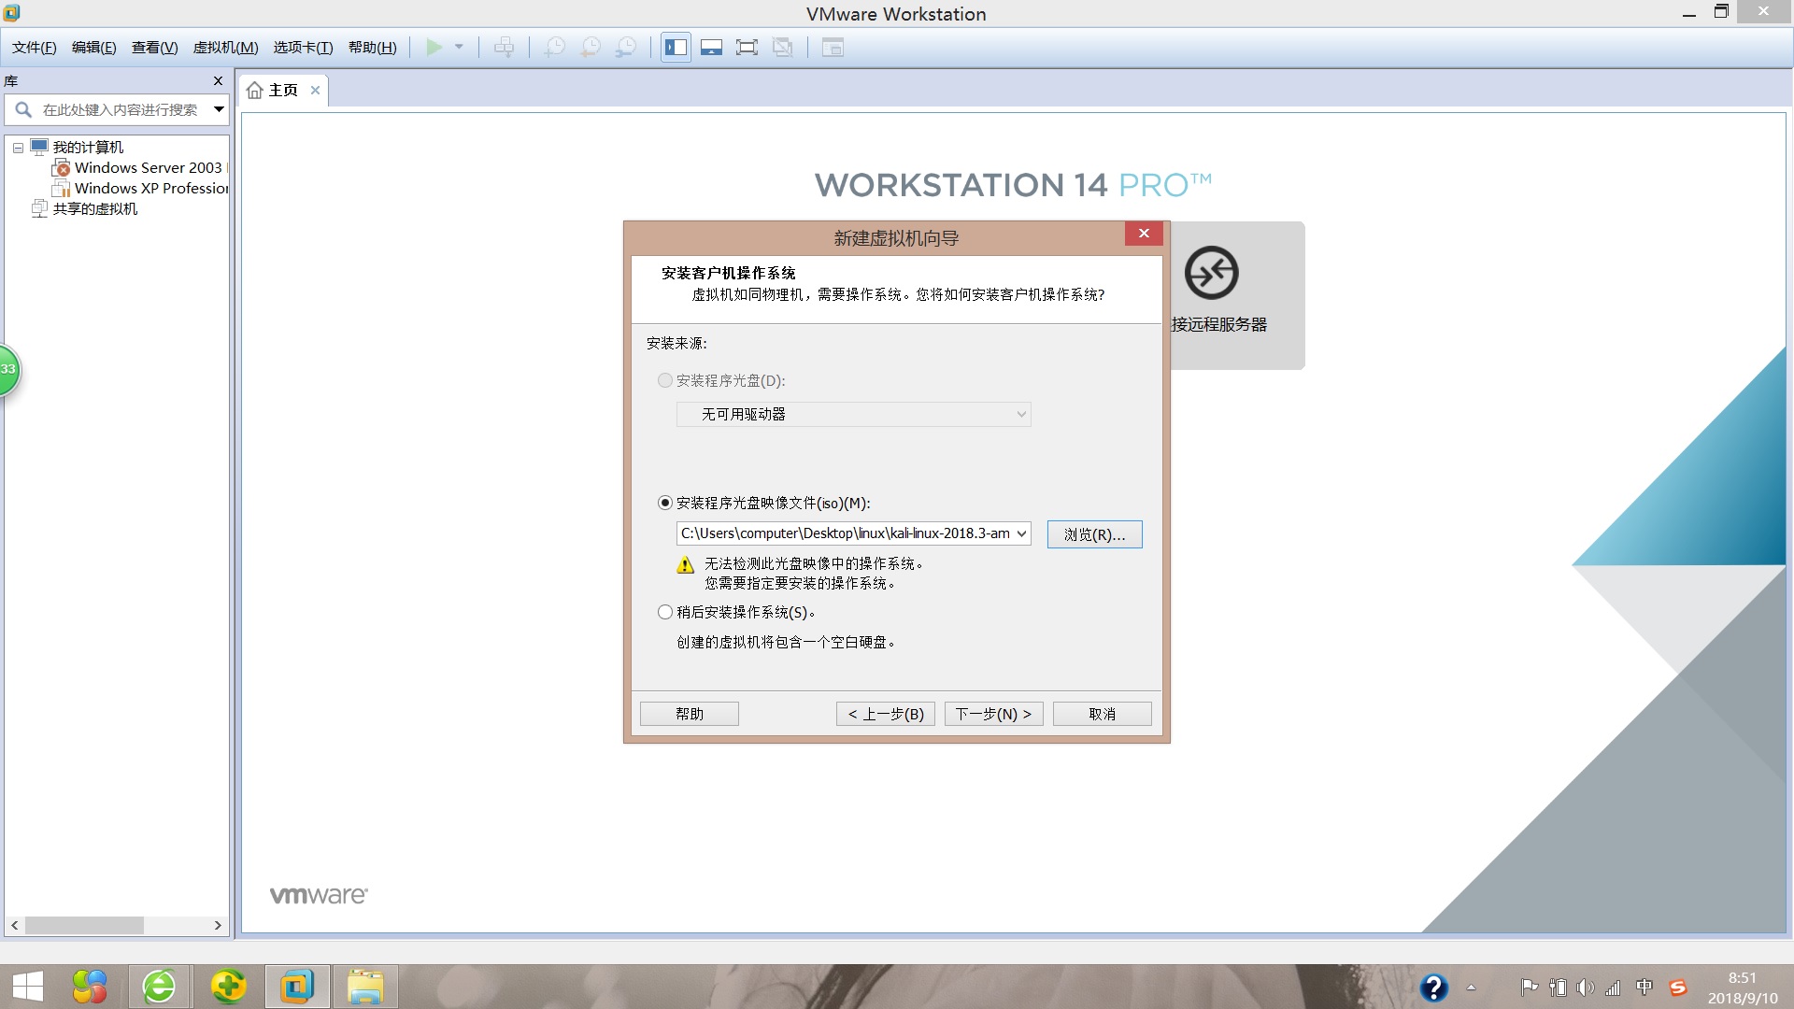Open the green plus taskbar app icon
Image resolution: width=1794 pixels, height=1009 pixels.
pos(228,987)
